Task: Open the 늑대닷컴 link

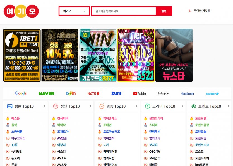Action: pos(17,152)
